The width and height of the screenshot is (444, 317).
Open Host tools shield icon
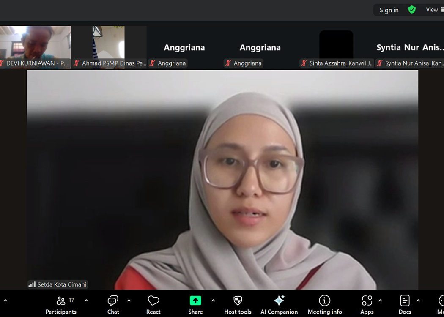pyautogui.click(x=238, y=301)
